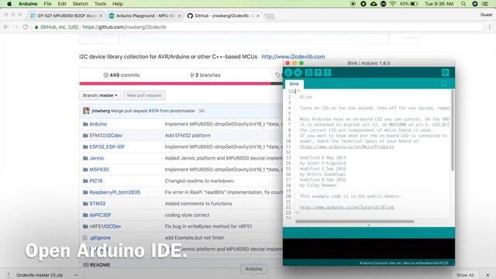The width and height of the screenshot is (496, 279).
Task: Open a new browser tab
Action: pyautogui.click(x=270, y=16)
